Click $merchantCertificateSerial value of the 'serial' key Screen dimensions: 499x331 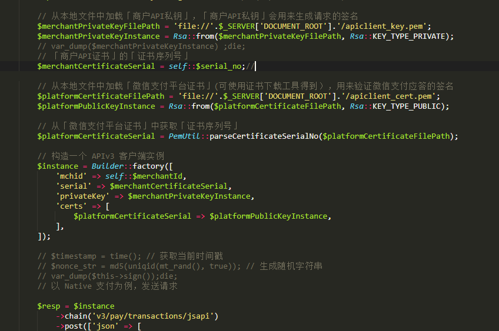pyautogui.click(x=169, y=186)
